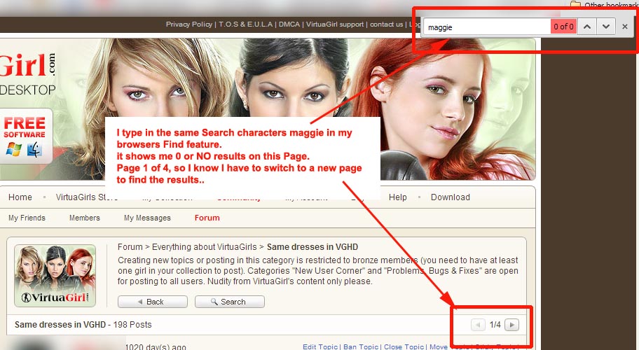Click the previous forum page arrow
The image size is (639, 350).
pyautogui.click(x=478, y=325)
